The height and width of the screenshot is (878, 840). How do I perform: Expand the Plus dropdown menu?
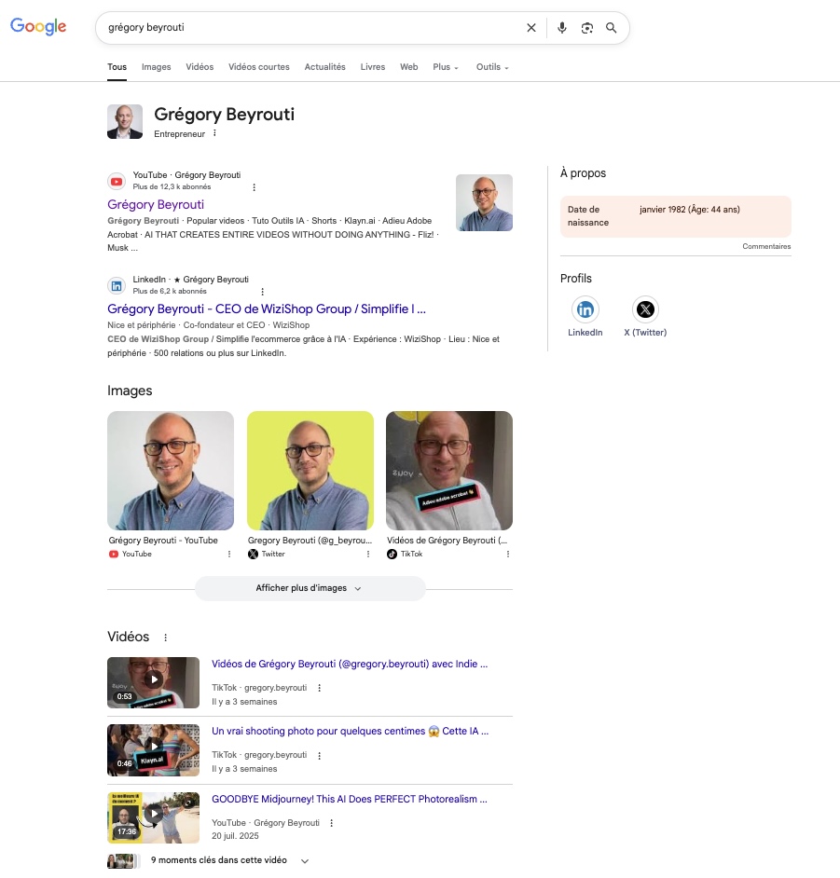tap(446, 66)
